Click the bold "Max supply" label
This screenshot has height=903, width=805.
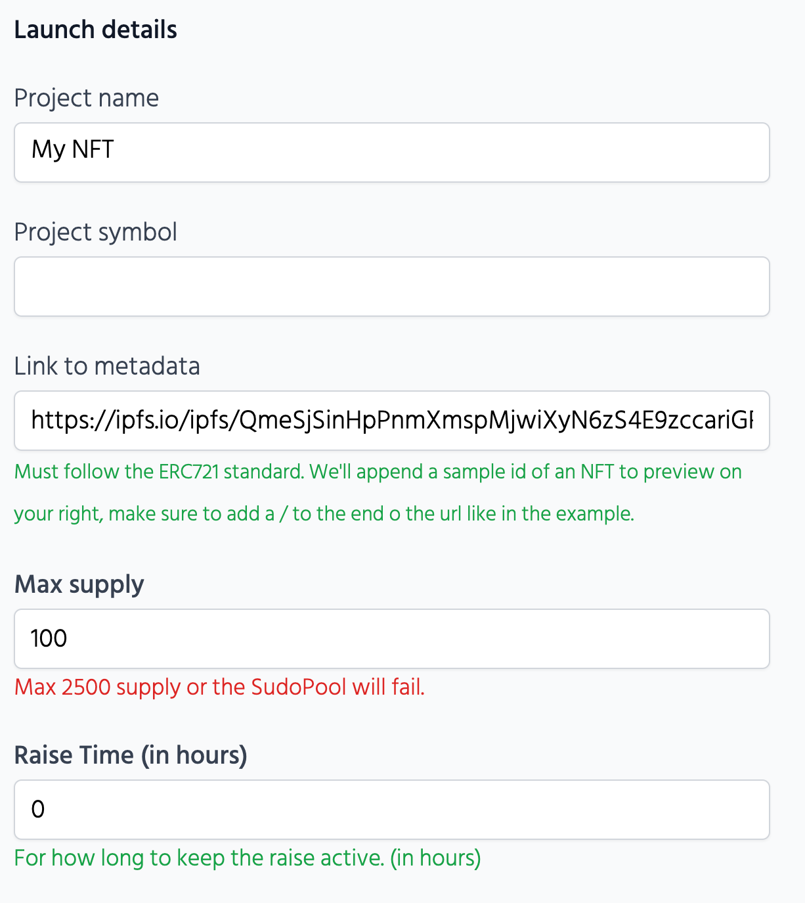(79, 584)
